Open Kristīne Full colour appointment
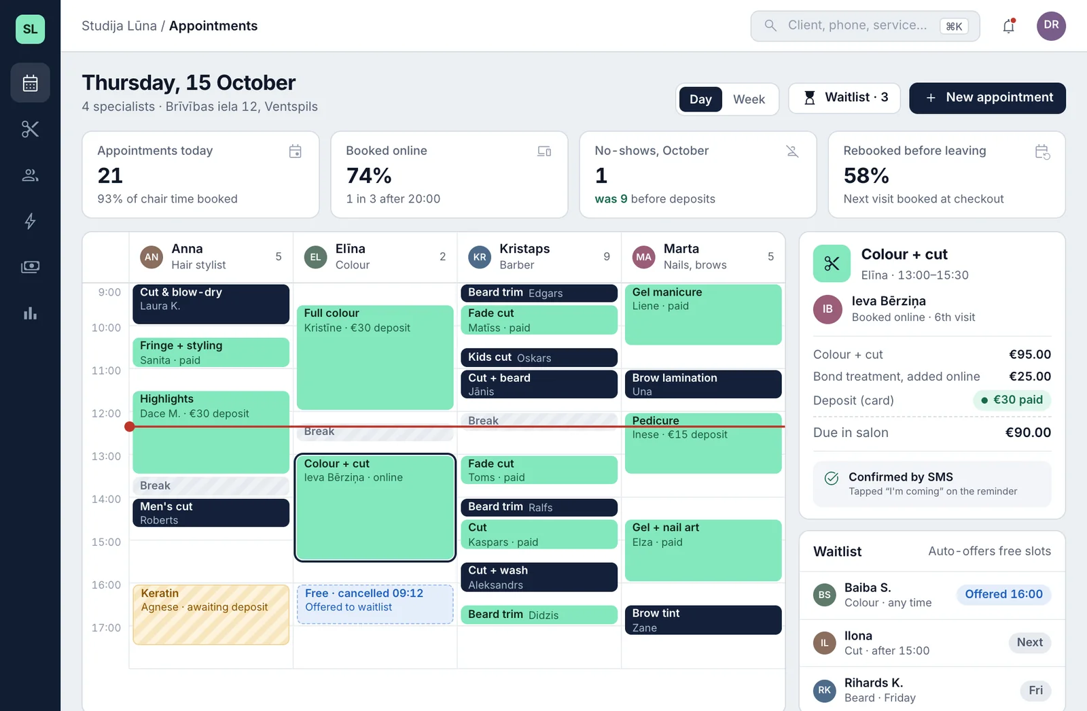The width and height of the screenshot is (1087, 711). coord(375,358)
